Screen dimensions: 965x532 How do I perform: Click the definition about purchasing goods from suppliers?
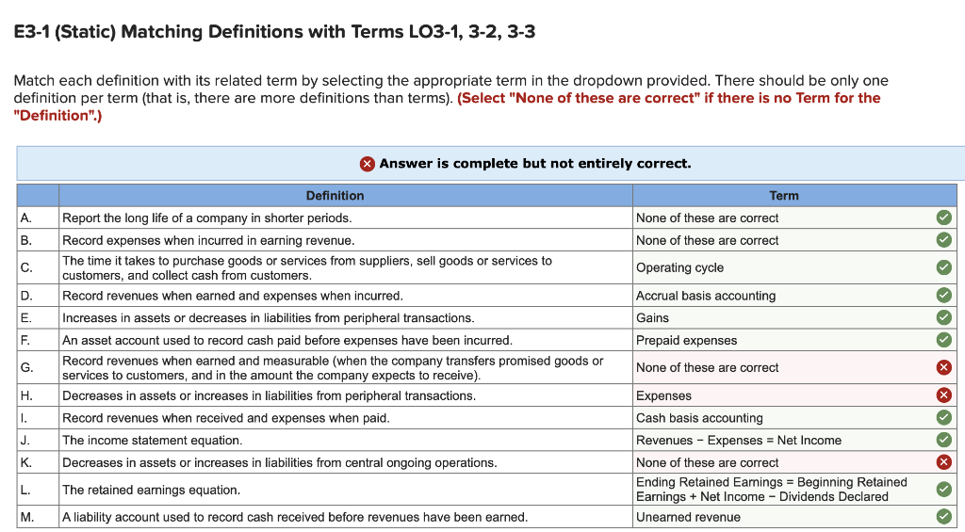(x=307, y=267)
